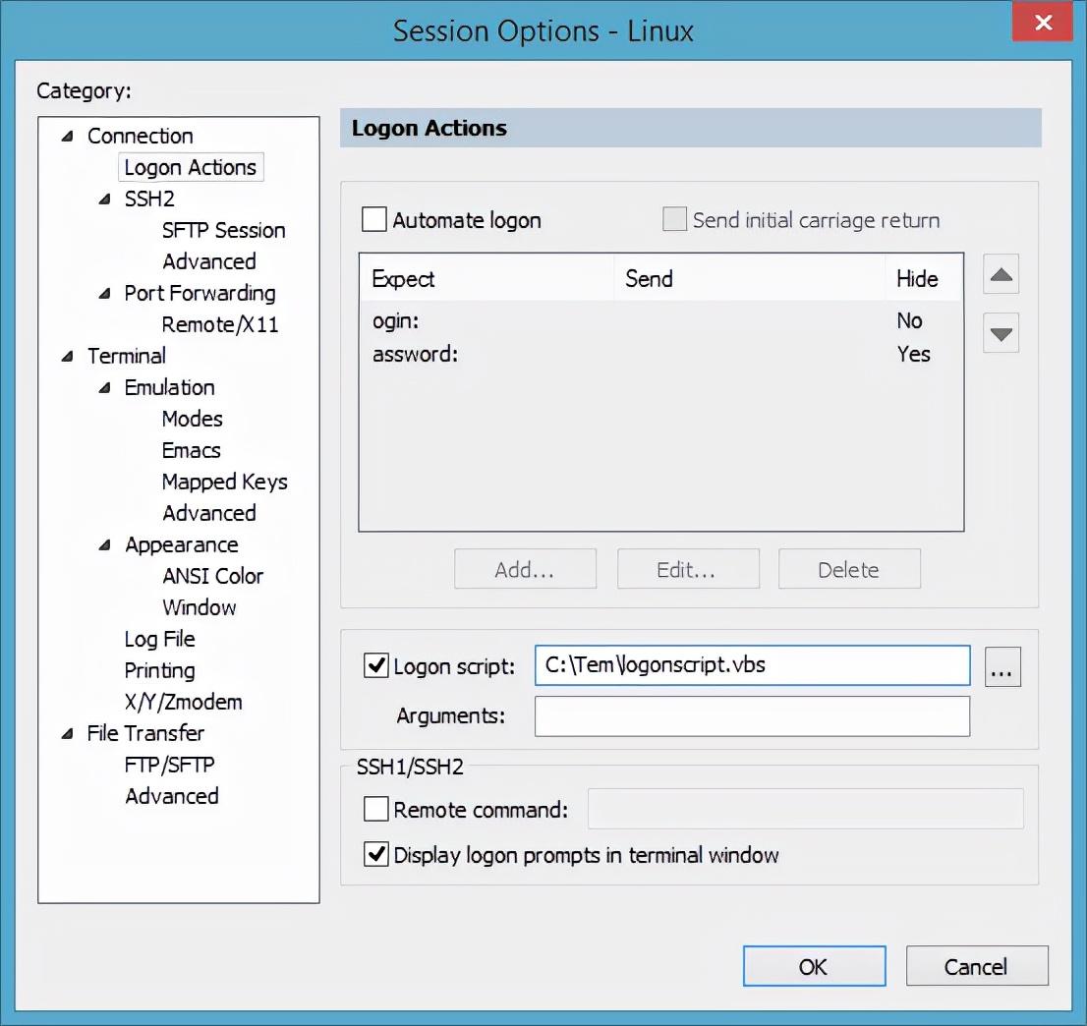Select the Connection category label
This screenshot has height=1026, width=1087.
(140, 136)
